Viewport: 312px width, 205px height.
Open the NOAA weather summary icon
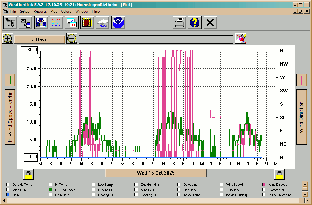[118, 23]
